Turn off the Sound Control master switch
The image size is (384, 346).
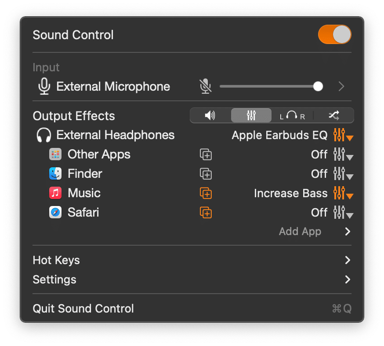pyautogui.click(x=334, y=34)
